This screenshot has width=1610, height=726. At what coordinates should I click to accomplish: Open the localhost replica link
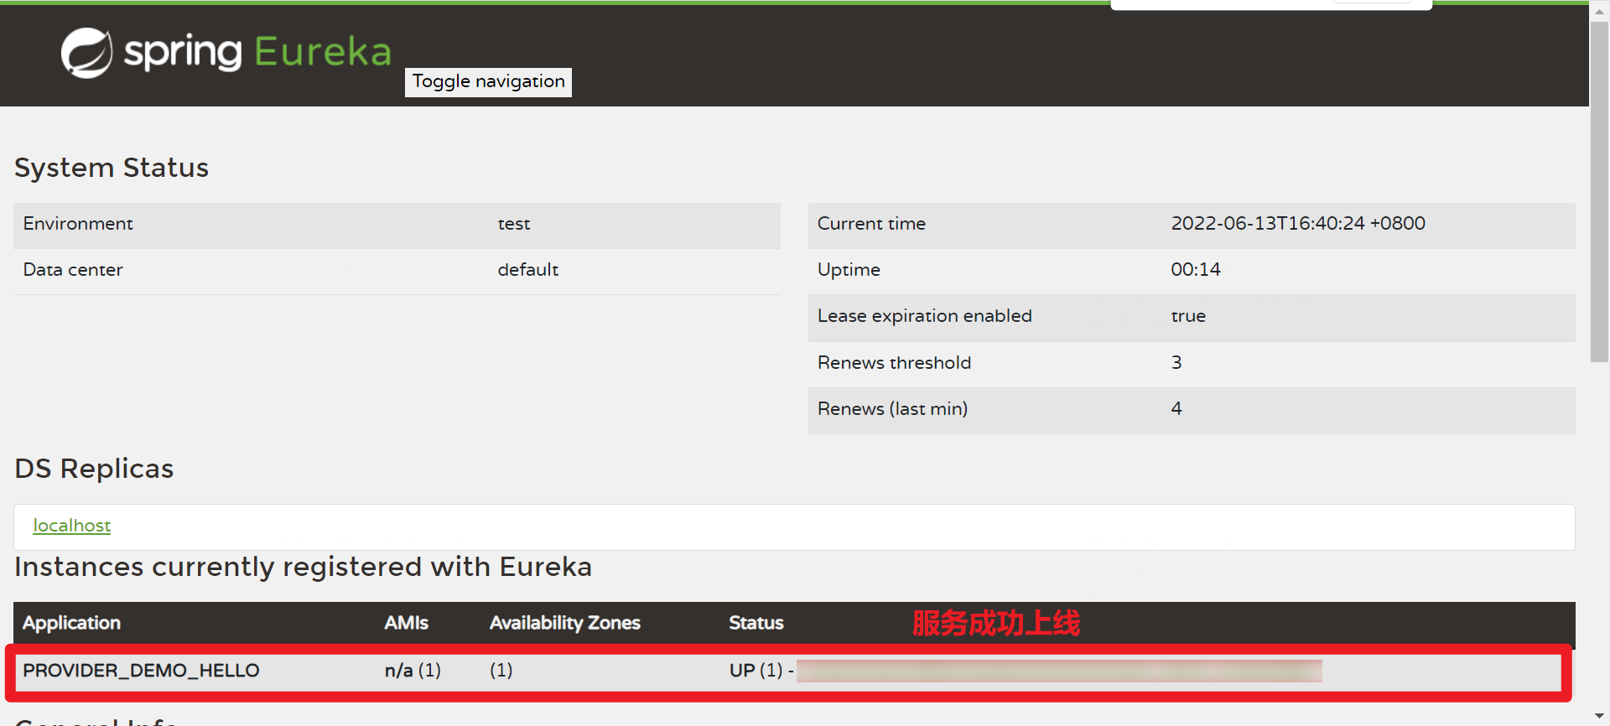(72, 526)
